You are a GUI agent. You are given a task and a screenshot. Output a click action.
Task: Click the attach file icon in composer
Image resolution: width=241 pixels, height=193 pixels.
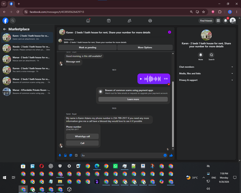(66, 155)
